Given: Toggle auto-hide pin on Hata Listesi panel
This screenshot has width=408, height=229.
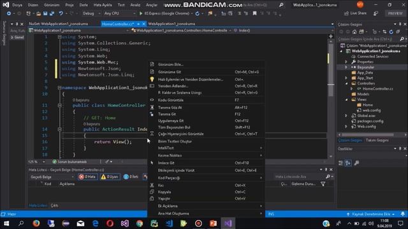Looking at the screenshot, I should pyautogui.click(x=326, y=170).
